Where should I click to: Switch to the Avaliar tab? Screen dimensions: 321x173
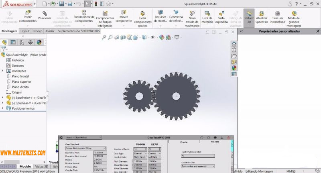point(50,31)
